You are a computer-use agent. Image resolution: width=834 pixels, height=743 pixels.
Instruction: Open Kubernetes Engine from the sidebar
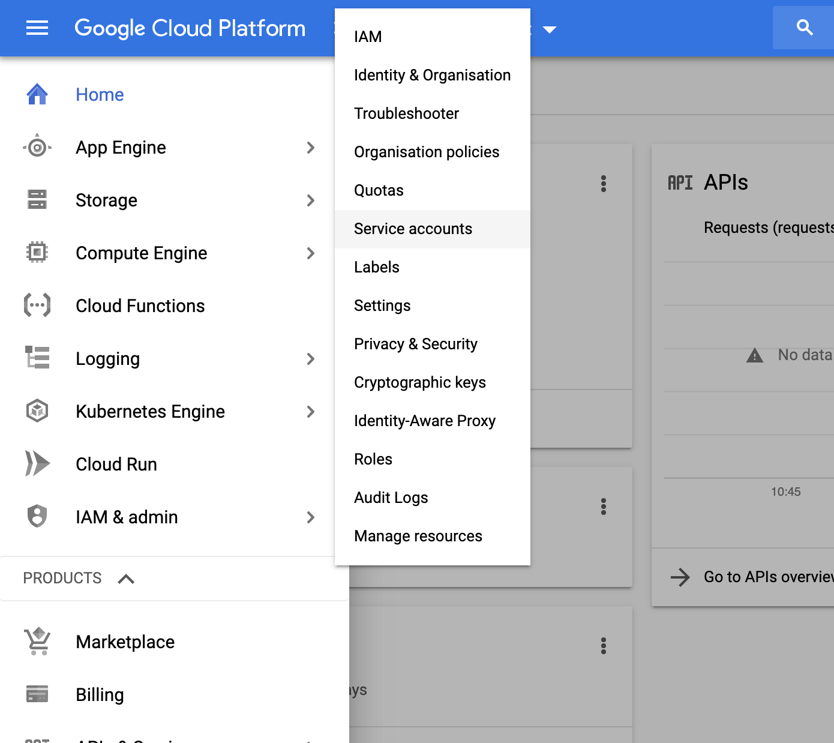pos(150,411)
